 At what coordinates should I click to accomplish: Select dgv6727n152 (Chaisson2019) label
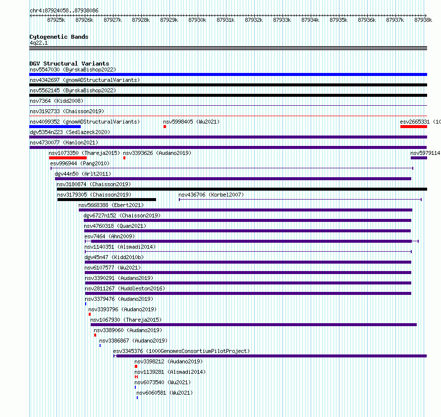click(x=122, y=215)
